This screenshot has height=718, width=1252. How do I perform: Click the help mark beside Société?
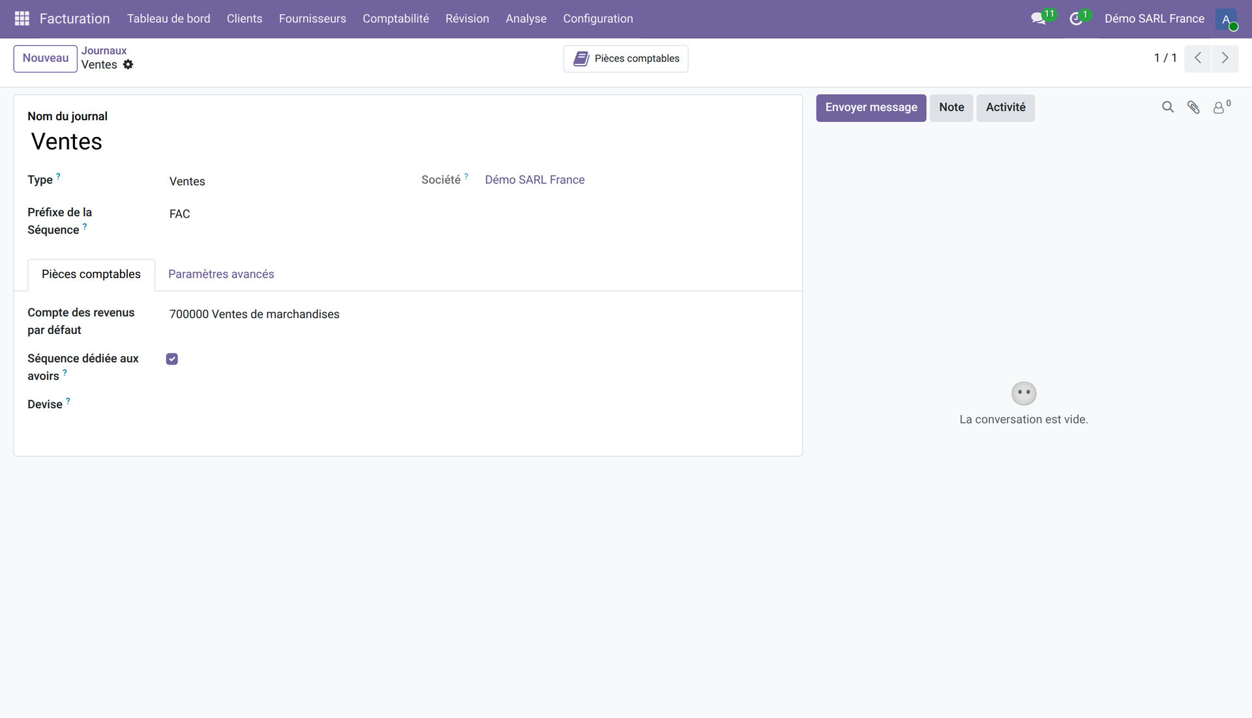(x=466, y=176)
